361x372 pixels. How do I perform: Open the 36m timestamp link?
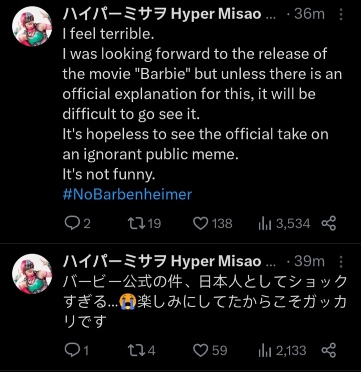click(309, 14)
